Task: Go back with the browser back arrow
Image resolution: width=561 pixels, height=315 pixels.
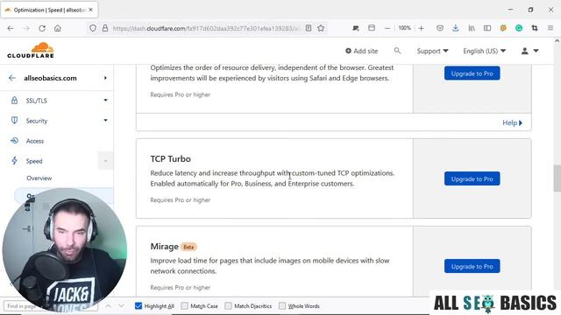Action: coord(11,28)
